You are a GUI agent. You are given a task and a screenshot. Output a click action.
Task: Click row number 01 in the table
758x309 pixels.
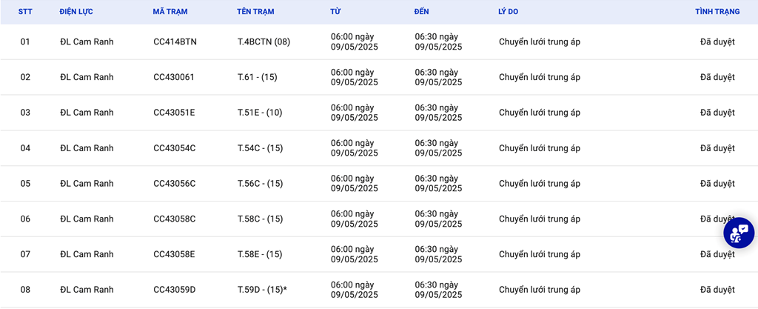pos(25,41)
